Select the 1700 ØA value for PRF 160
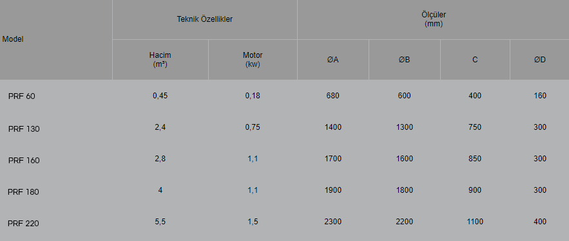 tap(333, 159)
